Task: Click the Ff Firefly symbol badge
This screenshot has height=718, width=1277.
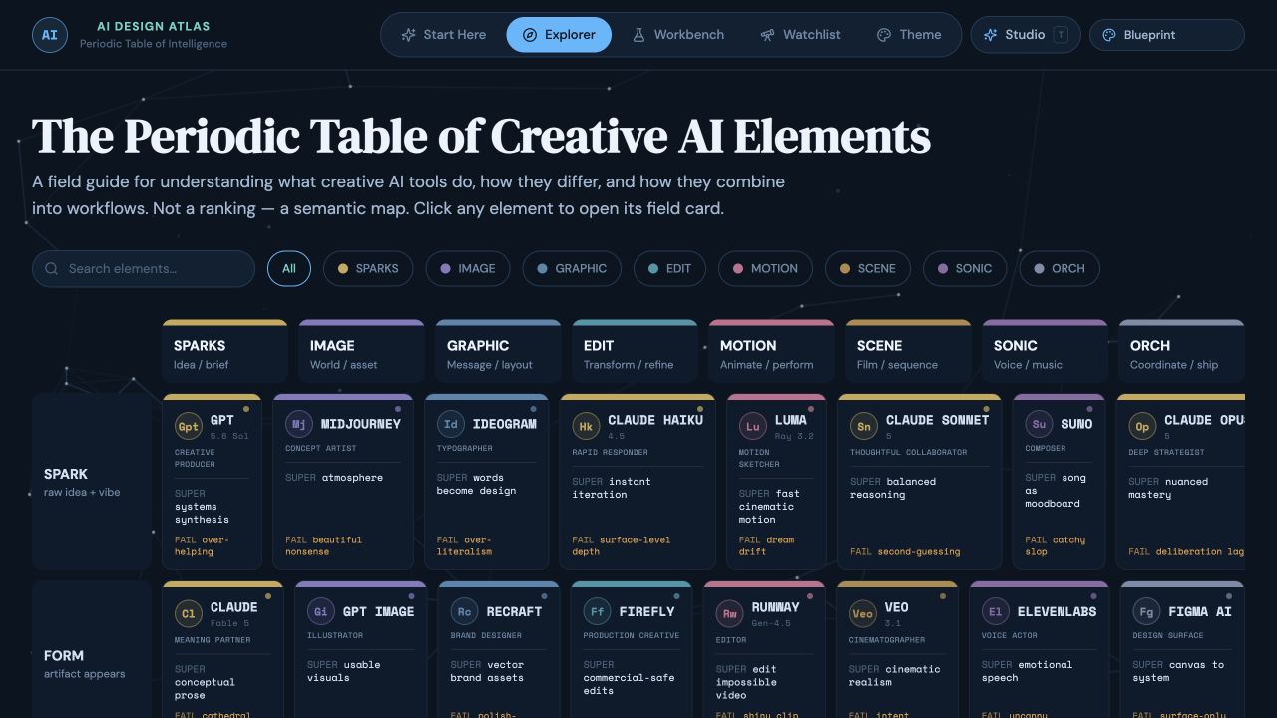Action: pyautogui.click(x=597, y=611)
